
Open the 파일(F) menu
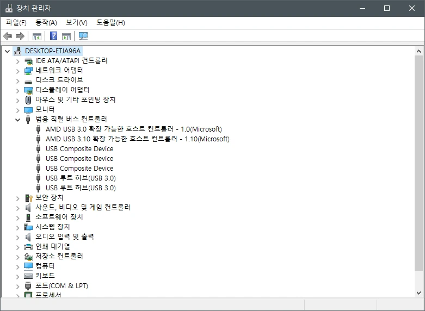click(16, 22)
